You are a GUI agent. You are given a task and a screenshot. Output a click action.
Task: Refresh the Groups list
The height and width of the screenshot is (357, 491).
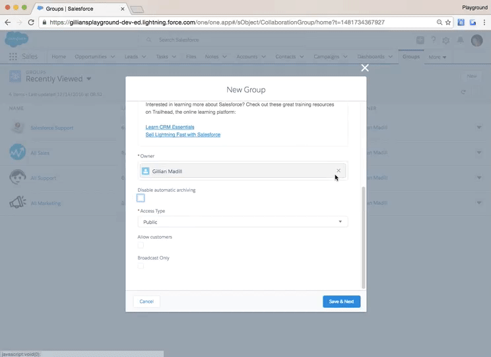click(x=463, y=93)
